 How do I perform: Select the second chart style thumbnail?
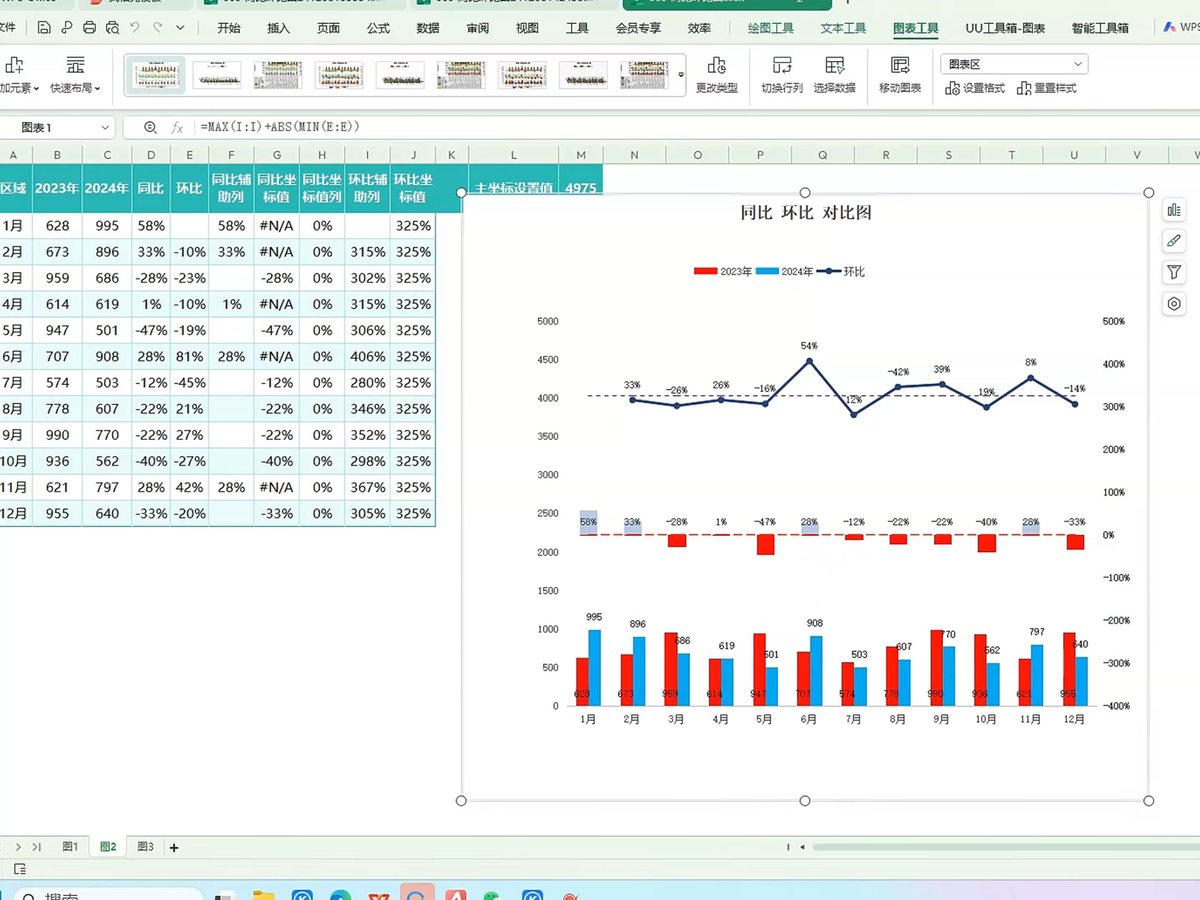tap(217, 75)
